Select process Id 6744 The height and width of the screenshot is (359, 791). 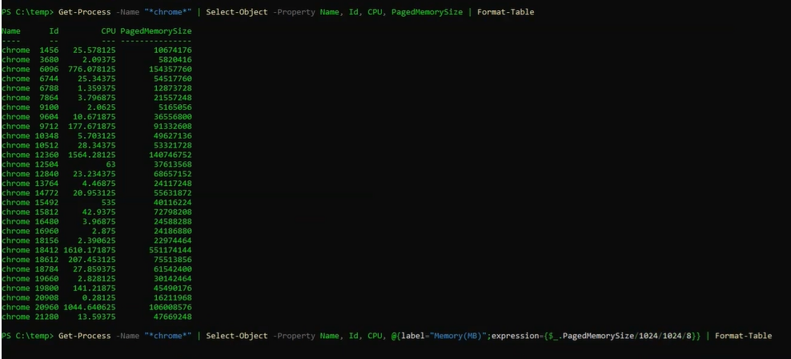49,79
